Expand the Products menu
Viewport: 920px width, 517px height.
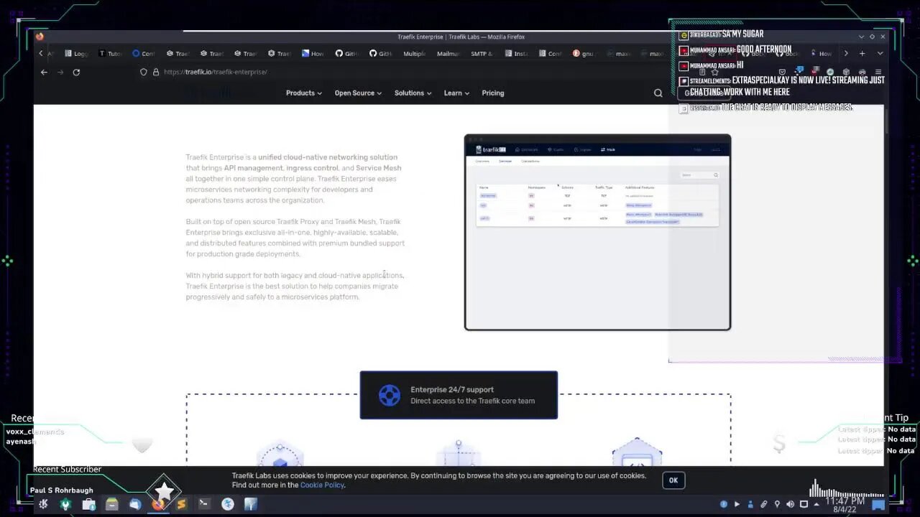click(303, 93)
